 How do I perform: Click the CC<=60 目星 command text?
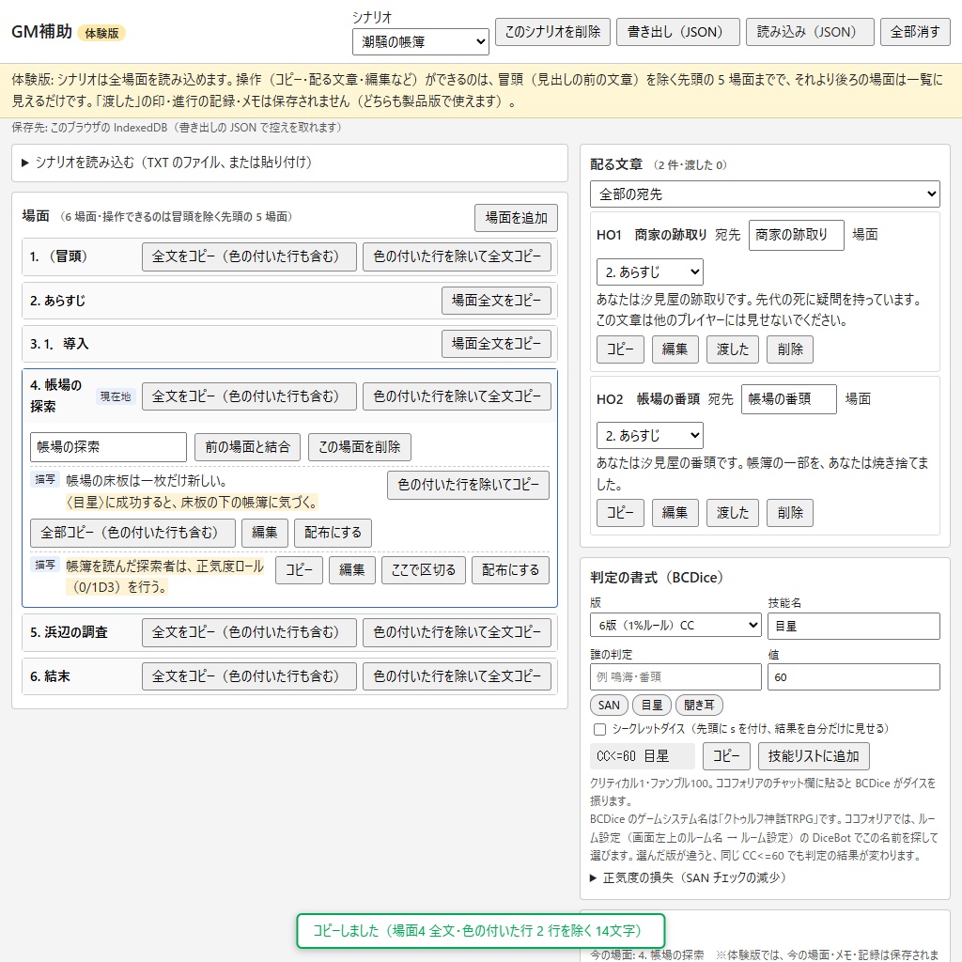click(x=643, y=756)
